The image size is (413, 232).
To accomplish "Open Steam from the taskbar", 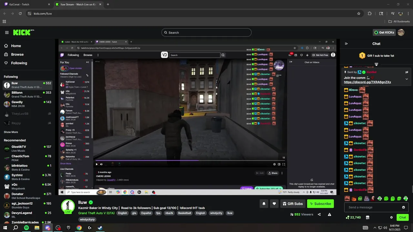I will click(x=100, y=228).
